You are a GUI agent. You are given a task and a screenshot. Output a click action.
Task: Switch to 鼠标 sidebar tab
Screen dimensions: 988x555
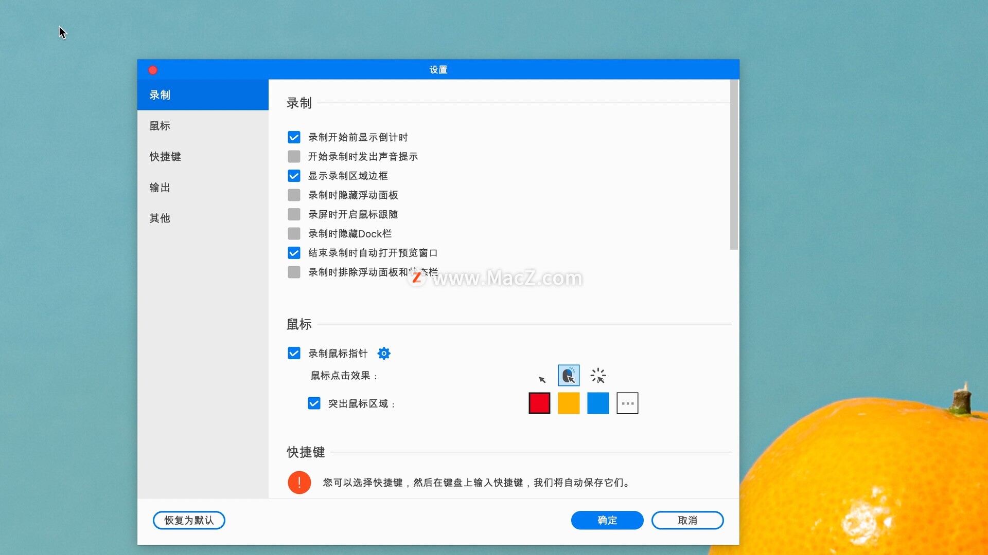click(x=203, y=126)
